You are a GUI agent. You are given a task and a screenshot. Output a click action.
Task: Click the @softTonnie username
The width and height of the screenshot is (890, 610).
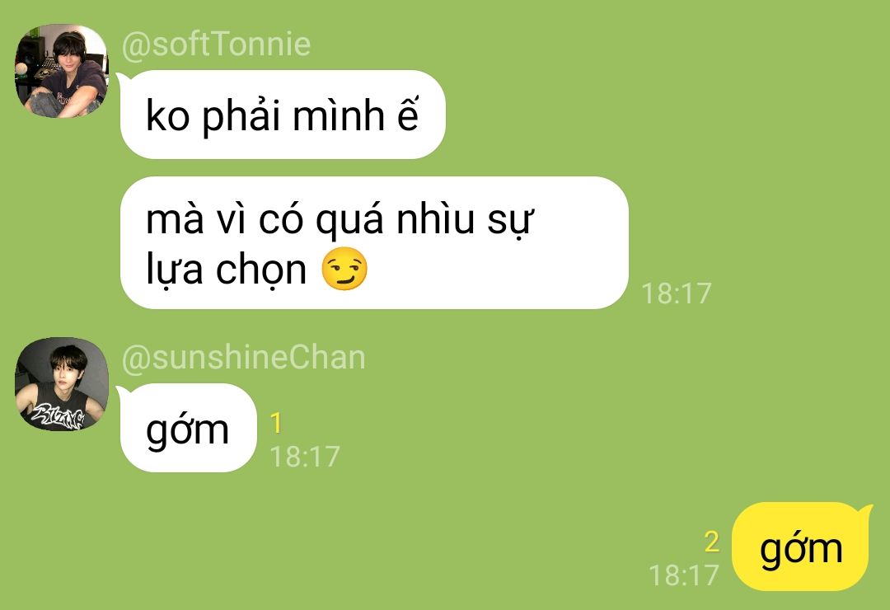point(216,45)
